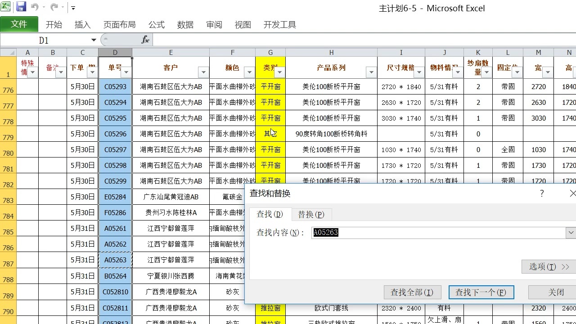This screenshot has height=324, width=576.
Task: Click the Name Box showing D1
Action: click(x=44, y=40)
